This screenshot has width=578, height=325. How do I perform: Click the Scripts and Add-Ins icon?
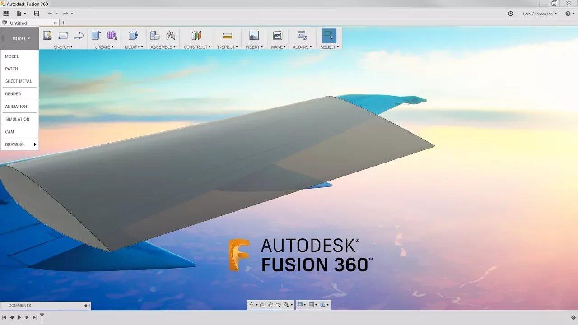pyautogui.click(x=302, y=36)
